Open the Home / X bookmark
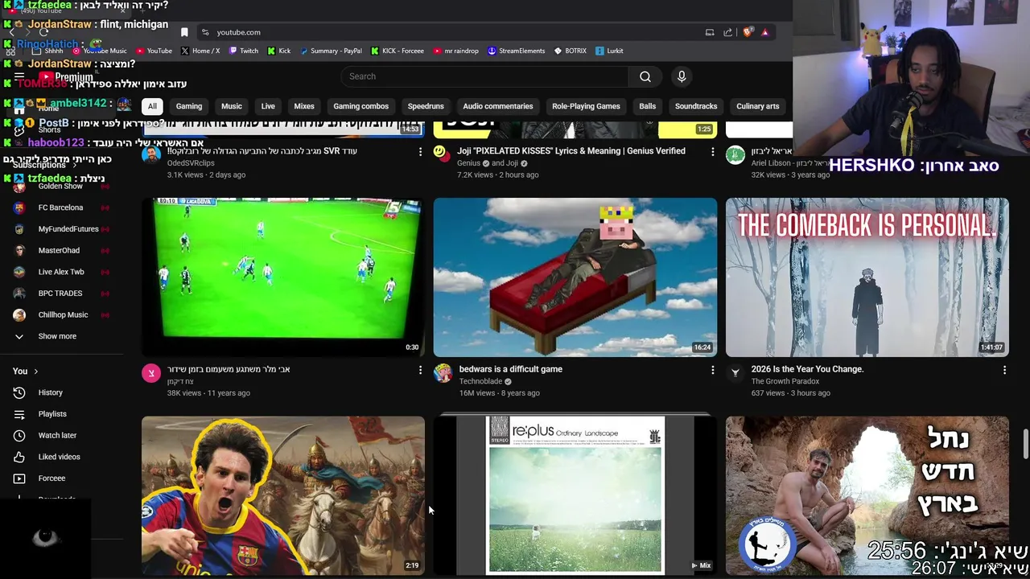1030x579 pixels. (x=200, y=51)
